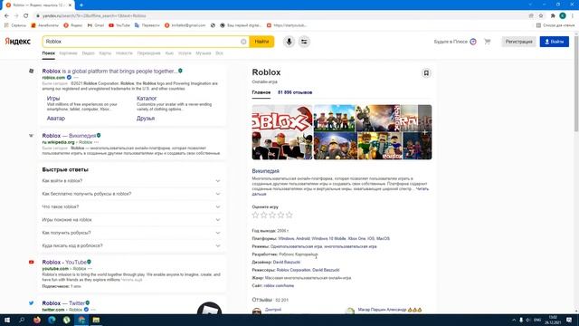Screen dimensions: 579x326
Task: Click the Регистрация button
Action: (x=518, y=42)
